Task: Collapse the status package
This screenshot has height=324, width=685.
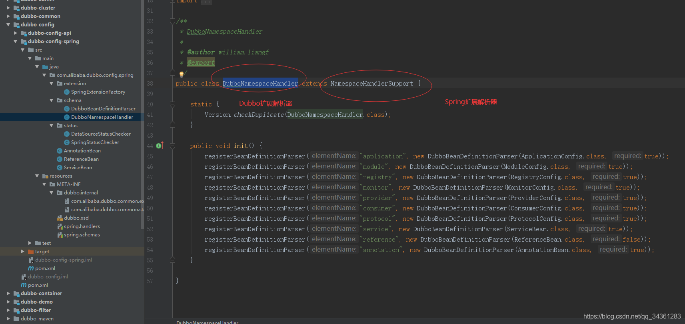Action: coord(51,125)
